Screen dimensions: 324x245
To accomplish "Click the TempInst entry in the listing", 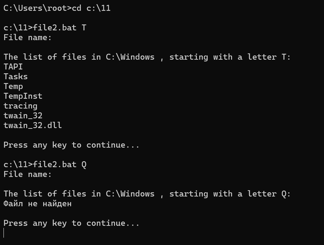I will coord(23,96).
